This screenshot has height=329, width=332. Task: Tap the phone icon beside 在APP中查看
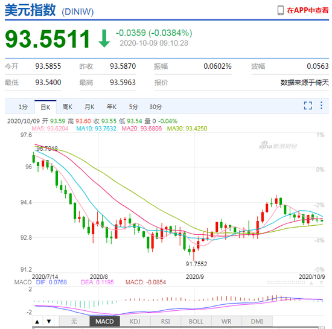point(280,10)
